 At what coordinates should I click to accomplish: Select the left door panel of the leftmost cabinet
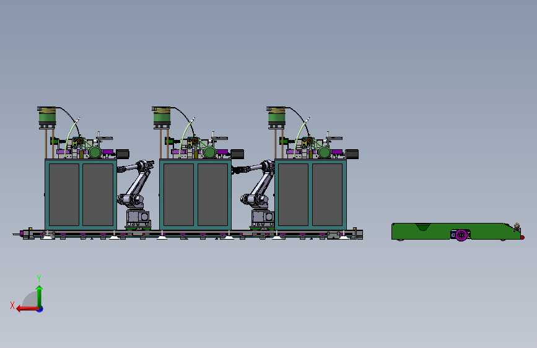pos(64,194)
